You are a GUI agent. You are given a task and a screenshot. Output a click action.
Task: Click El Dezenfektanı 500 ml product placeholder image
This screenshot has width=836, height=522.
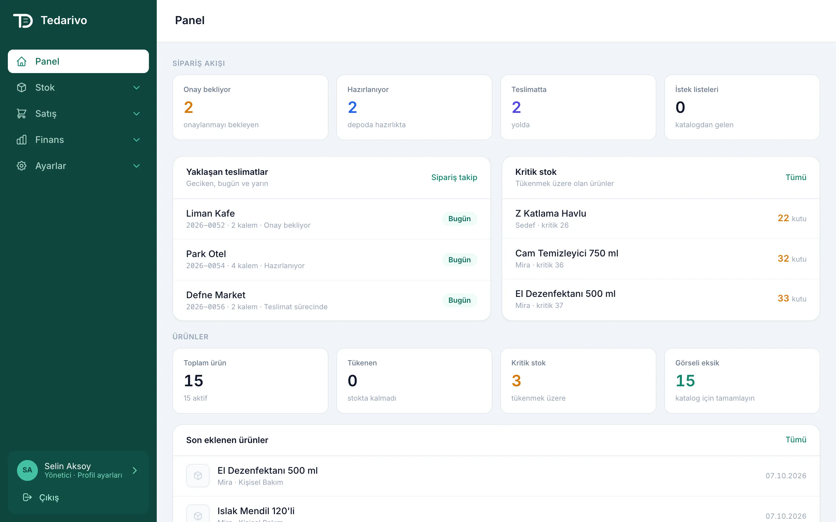click(x=198, y=476)
